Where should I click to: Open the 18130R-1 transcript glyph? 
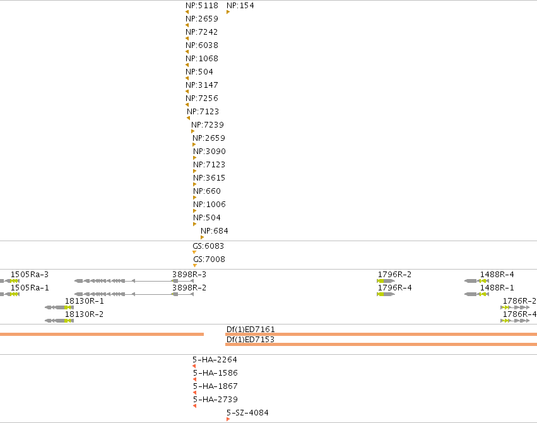pos(59,307)
